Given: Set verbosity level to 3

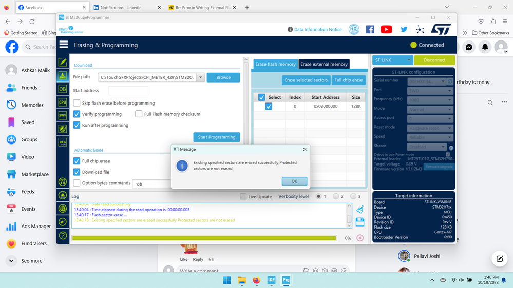Looking at the screenshot, I should click(x=353, y=196).
